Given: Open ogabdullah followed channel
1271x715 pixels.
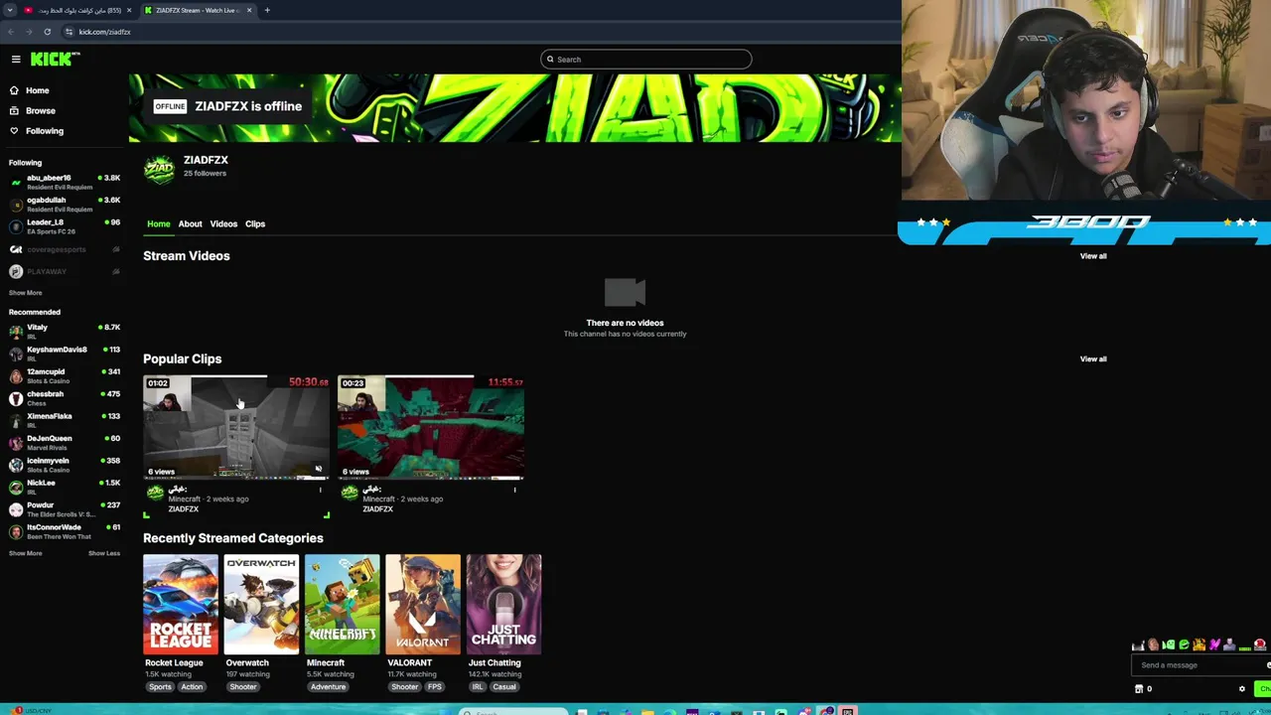Looking at the screenshot, I should tap(65, 205).
